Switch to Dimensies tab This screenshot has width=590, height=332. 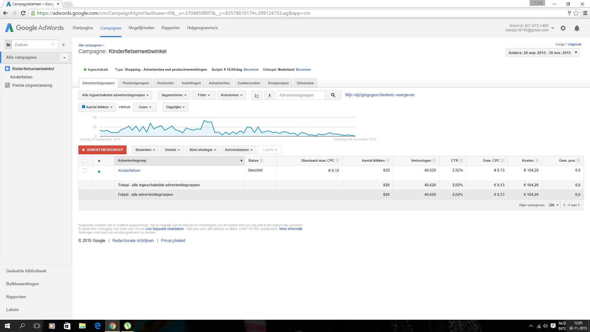[x=305, y=83]
